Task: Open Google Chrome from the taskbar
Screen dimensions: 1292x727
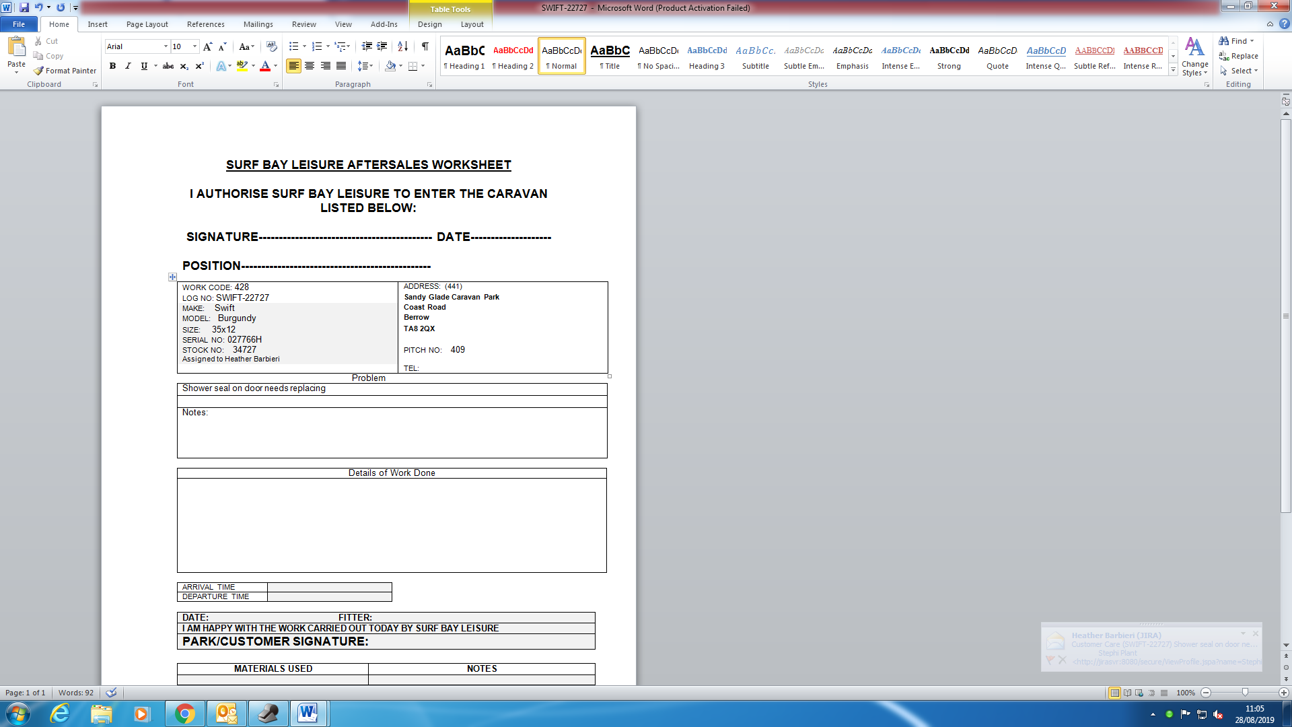Action: click(x=184, y=714)
